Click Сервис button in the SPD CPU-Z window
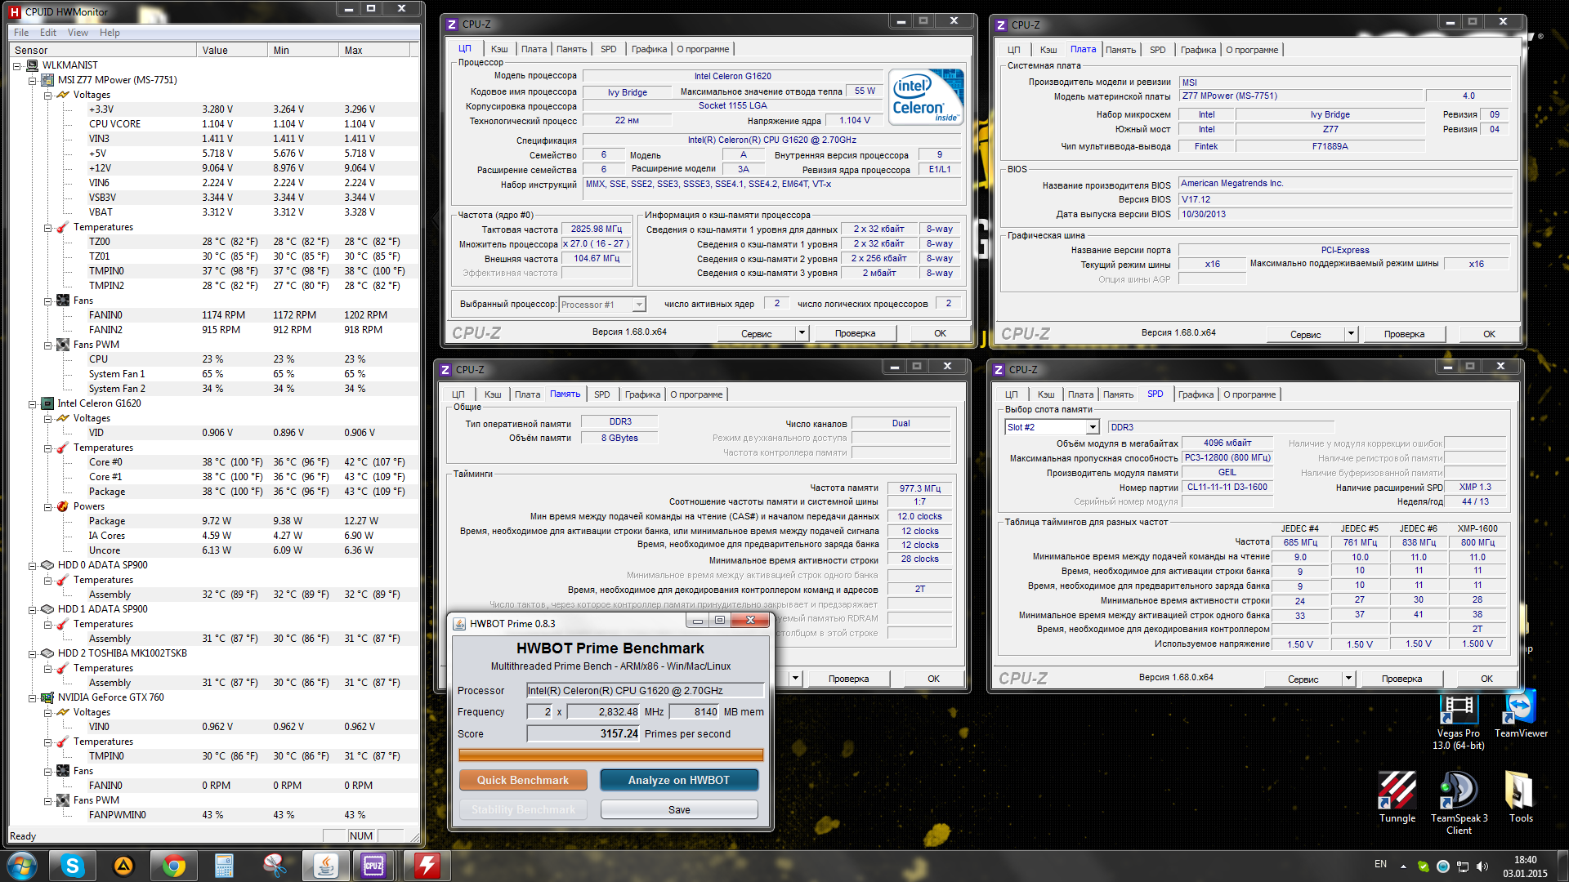Viewport: 1569px width, 882px height. click(1303, 679)
